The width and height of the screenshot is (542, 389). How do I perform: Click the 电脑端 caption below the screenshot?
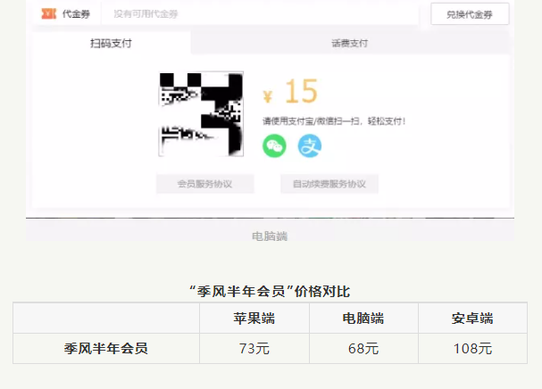click(x=270, y=236)
